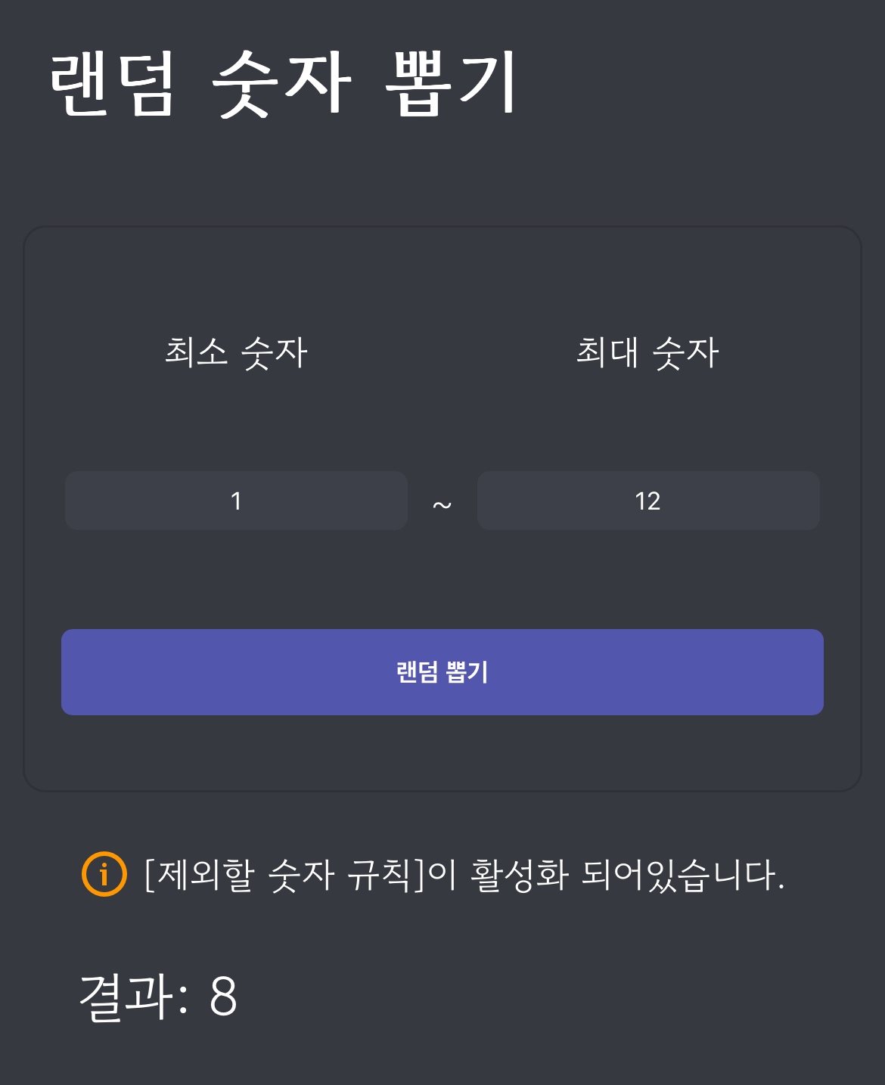Click 되어있습니다 at the notice end

[682, 875]
